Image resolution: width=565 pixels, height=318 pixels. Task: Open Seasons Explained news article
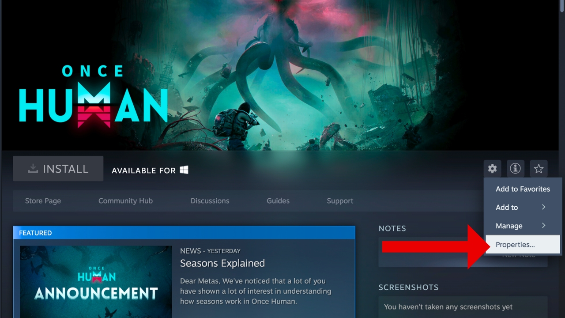(222, 263)
